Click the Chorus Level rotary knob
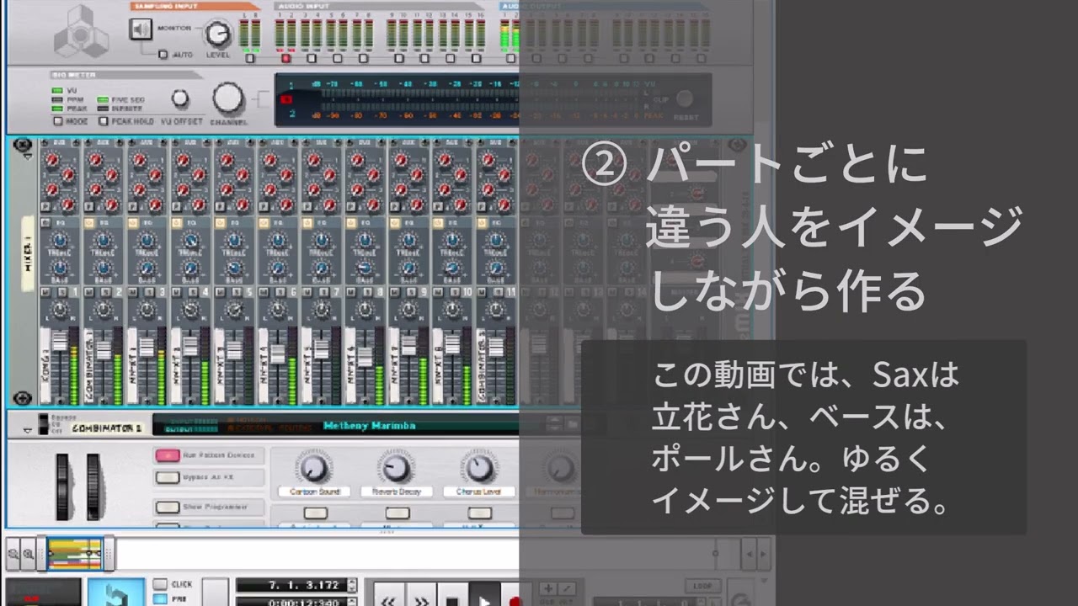This screenshot has width=1078, height=606. pyautogui.click(x=479, y=467)
